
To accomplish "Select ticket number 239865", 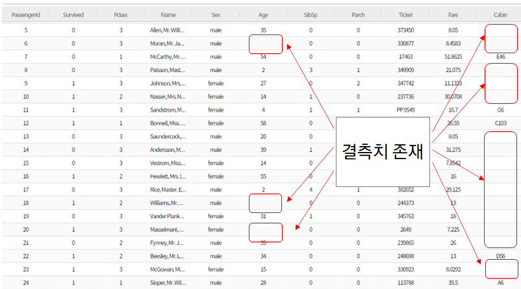I will (406, 243).
